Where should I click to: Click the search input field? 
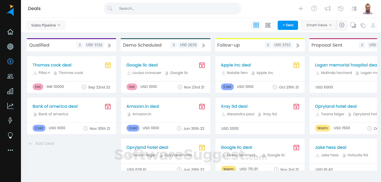point(172,9)
